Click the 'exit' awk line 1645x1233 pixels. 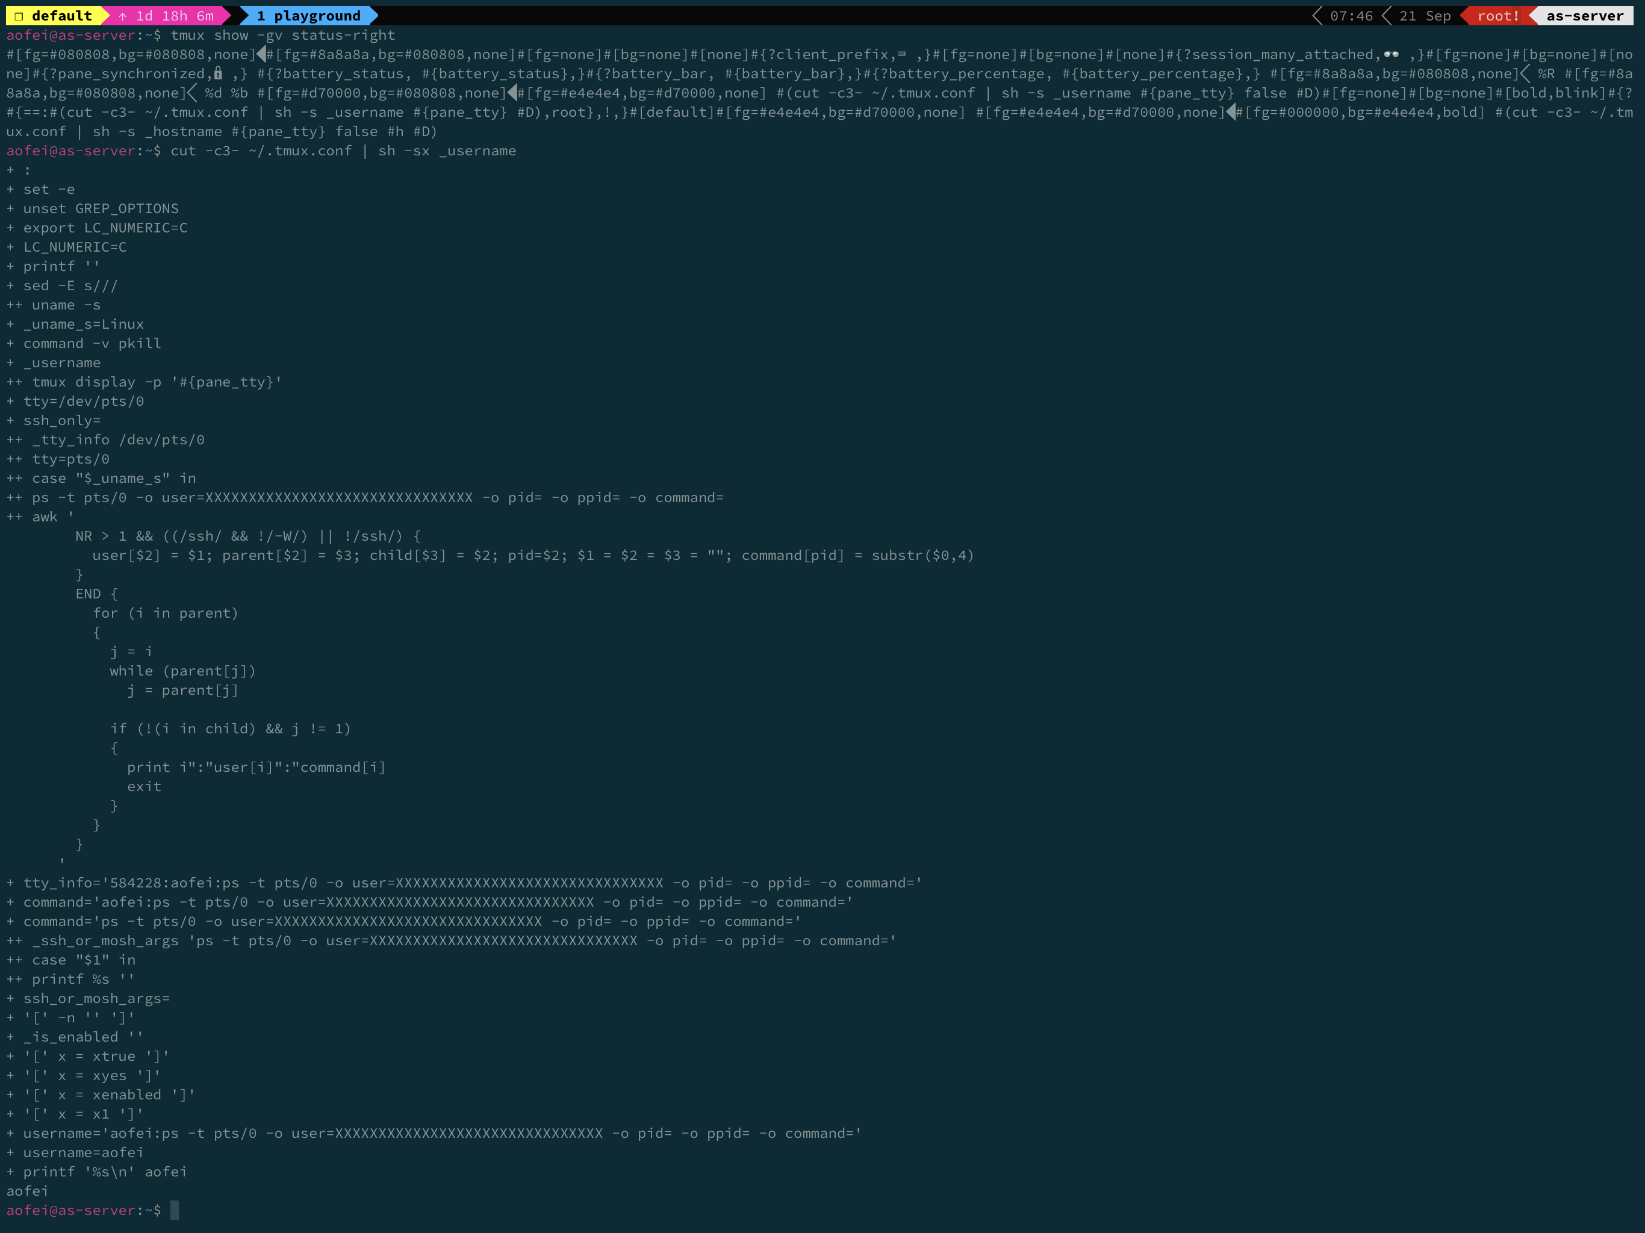pyautogui.click(x=145, y=787)
